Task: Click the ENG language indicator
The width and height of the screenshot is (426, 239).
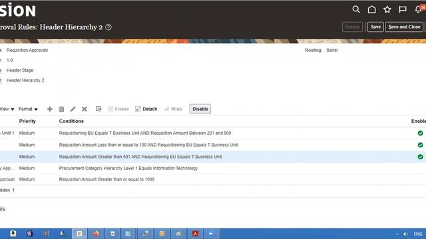Action: tap(418, 234)
